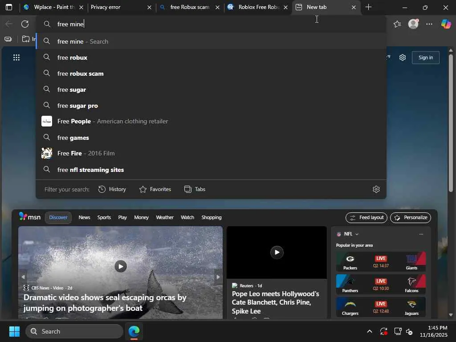Viewport: 456px width, 342px height.
Task: Click the network display tray icon
Action: (x=398, y=331)
